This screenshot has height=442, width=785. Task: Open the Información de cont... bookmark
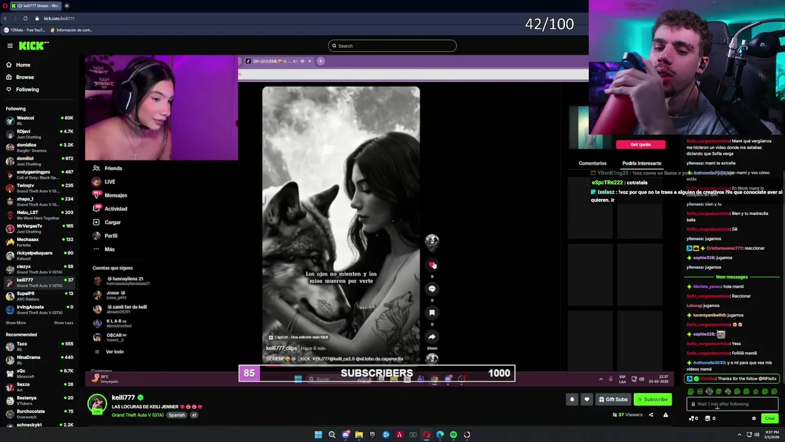pos(71,29)
